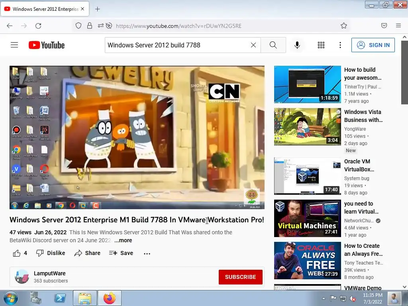
Task: Go forward in Firefox
Action: (x=24, y=26)
